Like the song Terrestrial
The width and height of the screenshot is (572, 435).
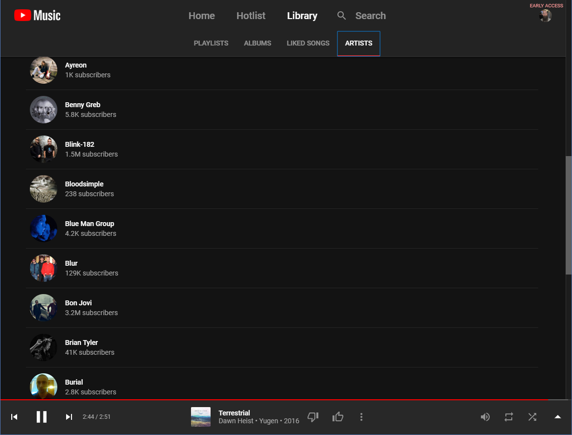tap(338, 416)
